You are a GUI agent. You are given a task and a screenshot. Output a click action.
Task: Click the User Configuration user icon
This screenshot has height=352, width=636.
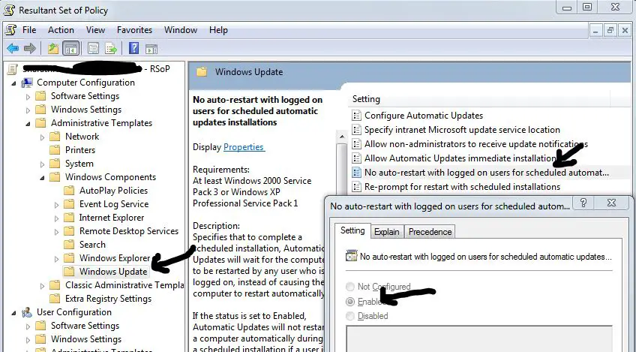click(x=27, y=312)
